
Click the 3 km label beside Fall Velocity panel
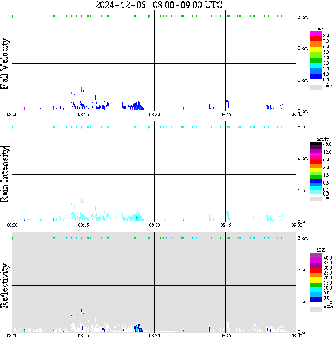[x=302, y=17]
